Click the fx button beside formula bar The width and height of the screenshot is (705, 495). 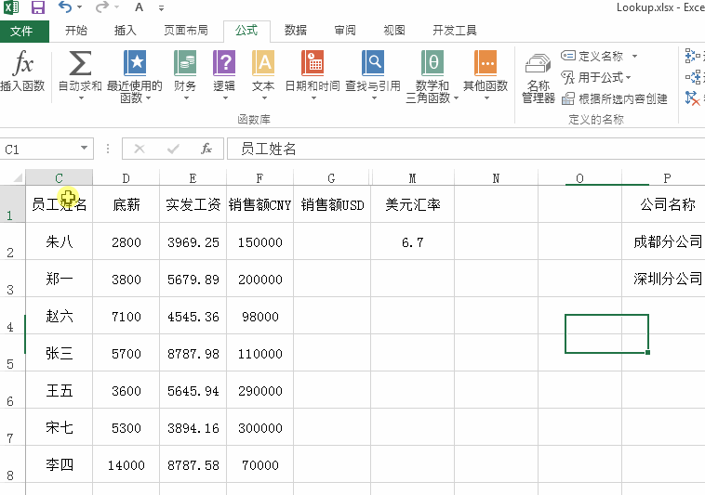(x=206, y=149)
